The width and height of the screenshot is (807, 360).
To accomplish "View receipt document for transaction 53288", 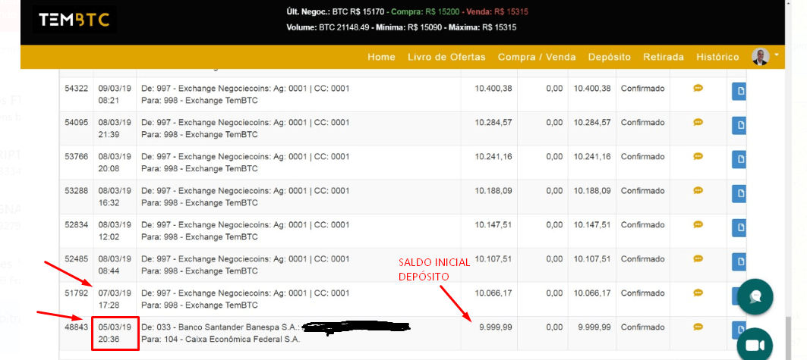I will tap(739, 193).
